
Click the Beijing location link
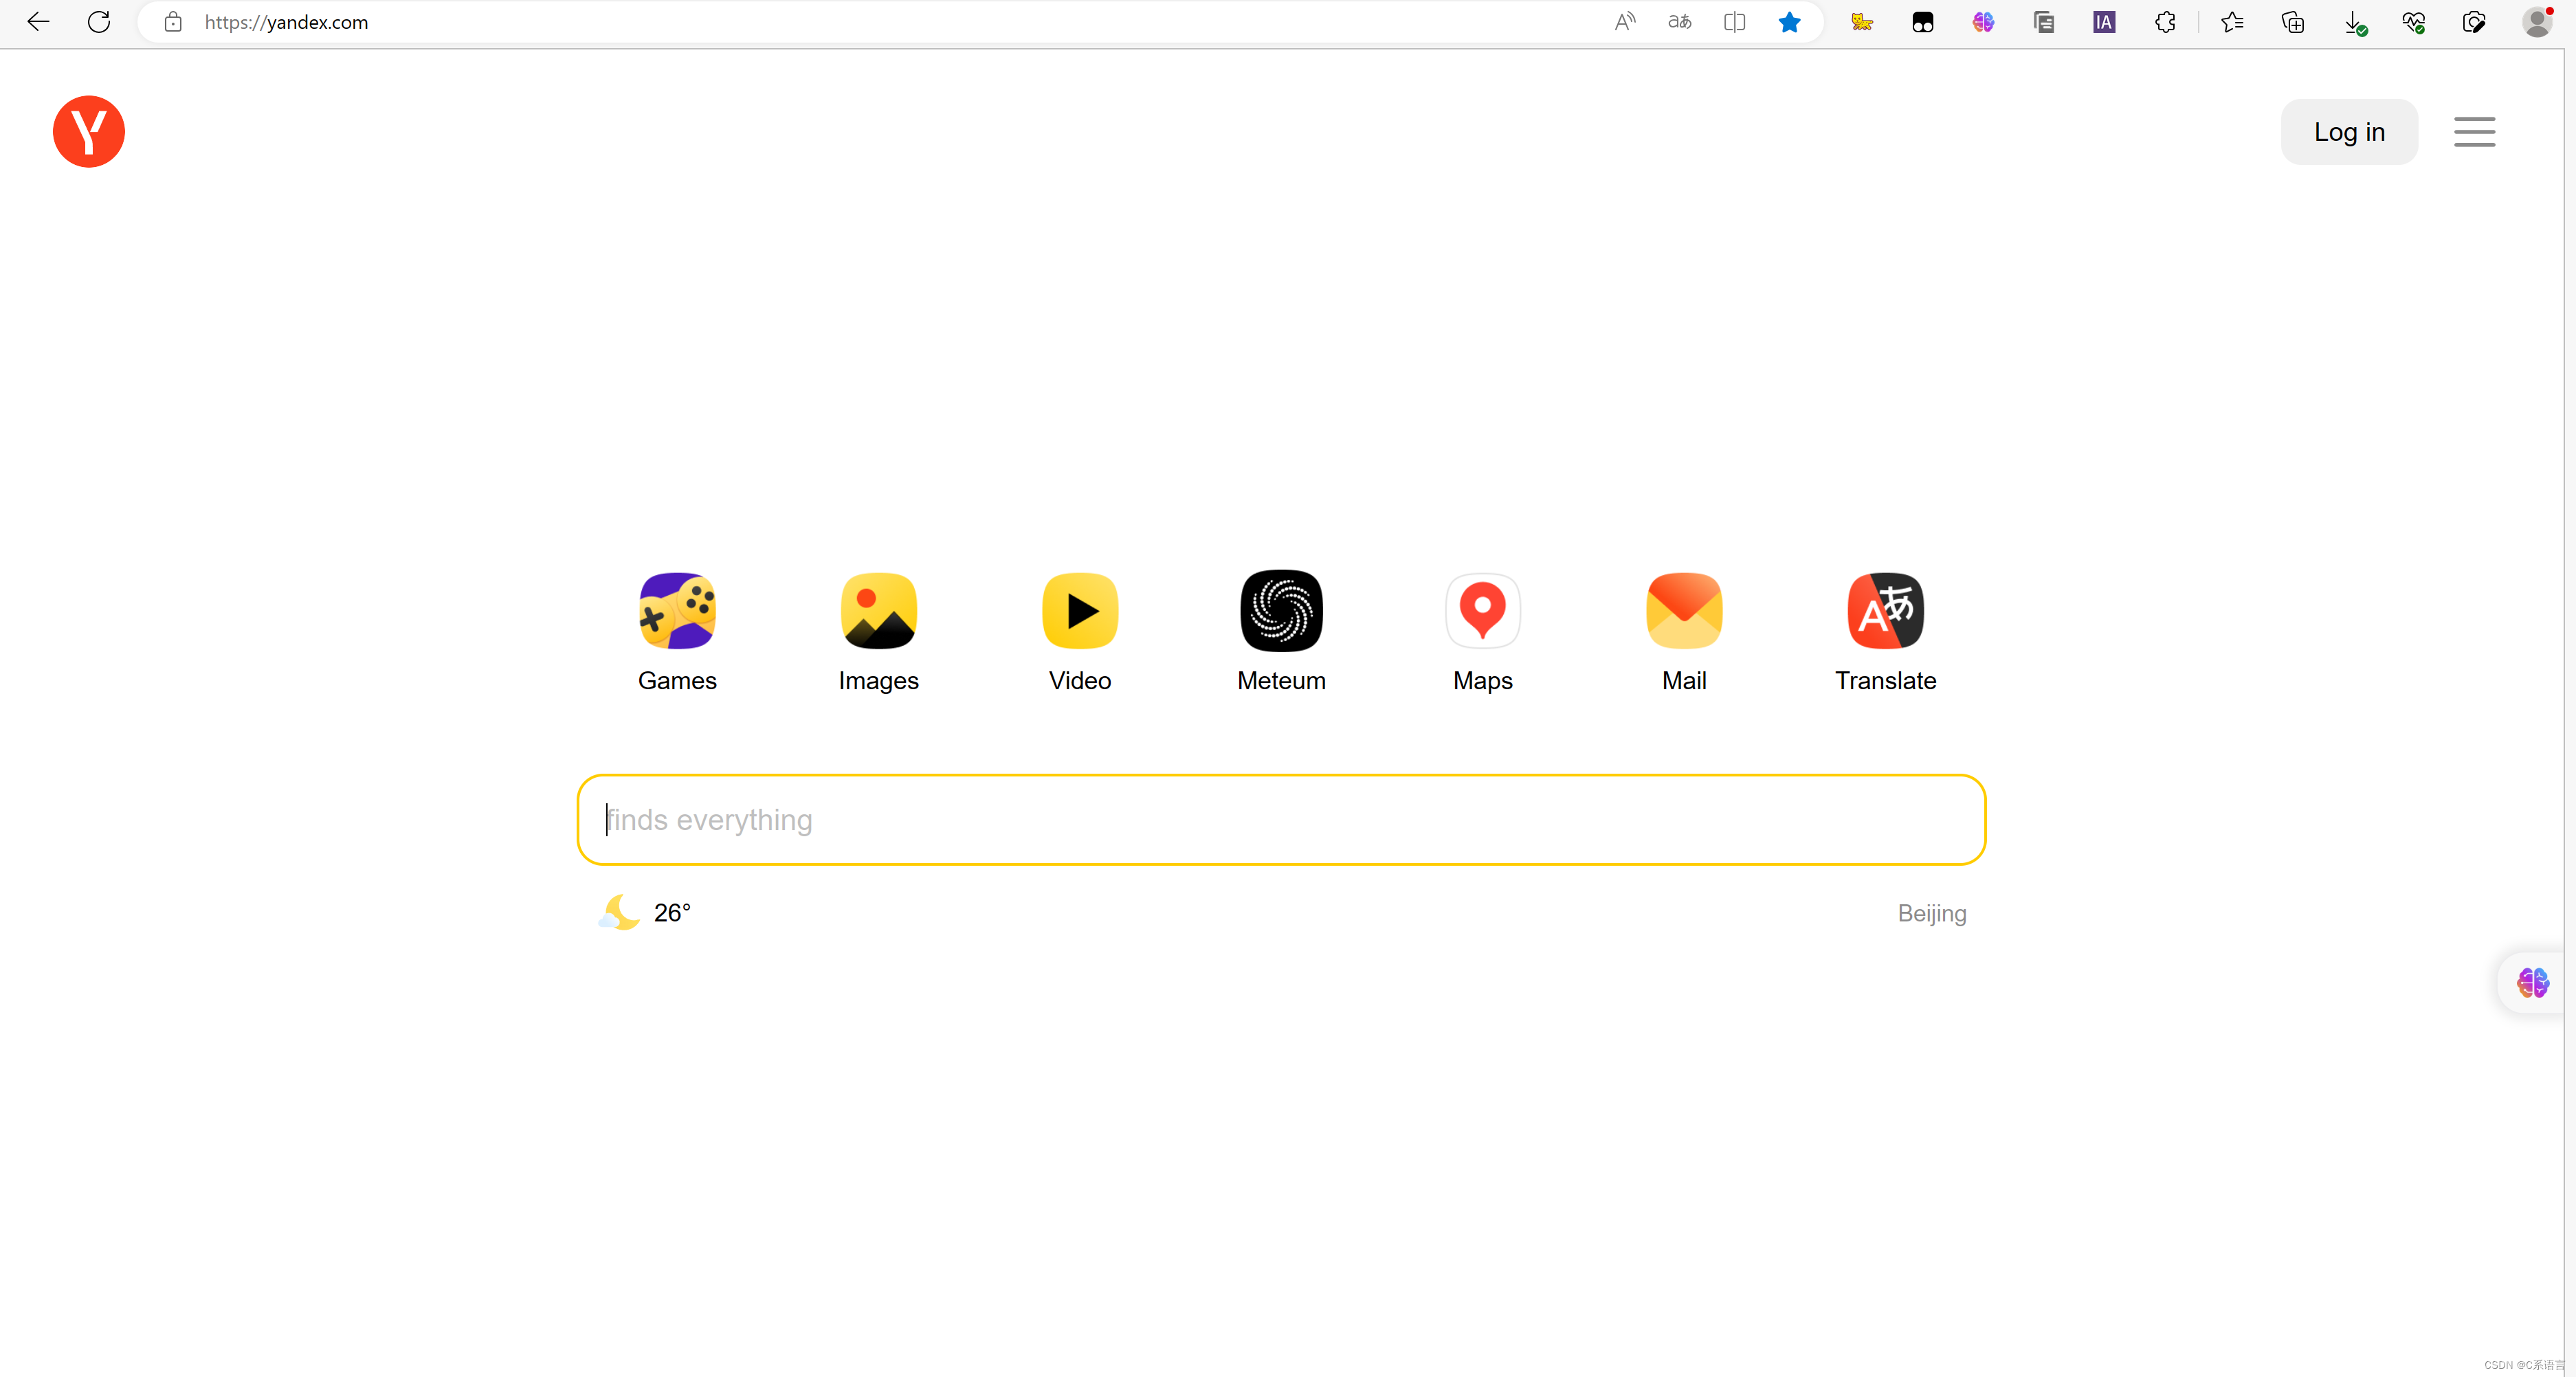pos(1931,913)
